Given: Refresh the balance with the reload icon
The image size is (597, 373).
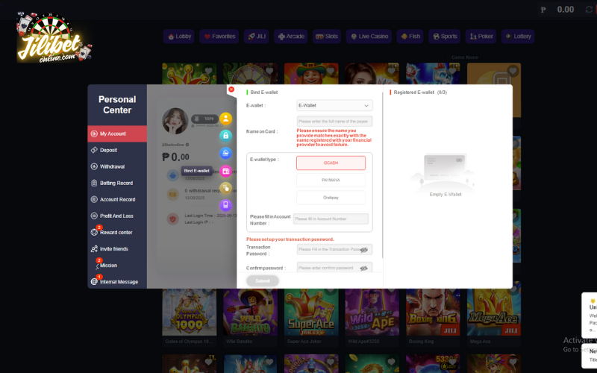Looking at the screenshot, I should point(589,10).
